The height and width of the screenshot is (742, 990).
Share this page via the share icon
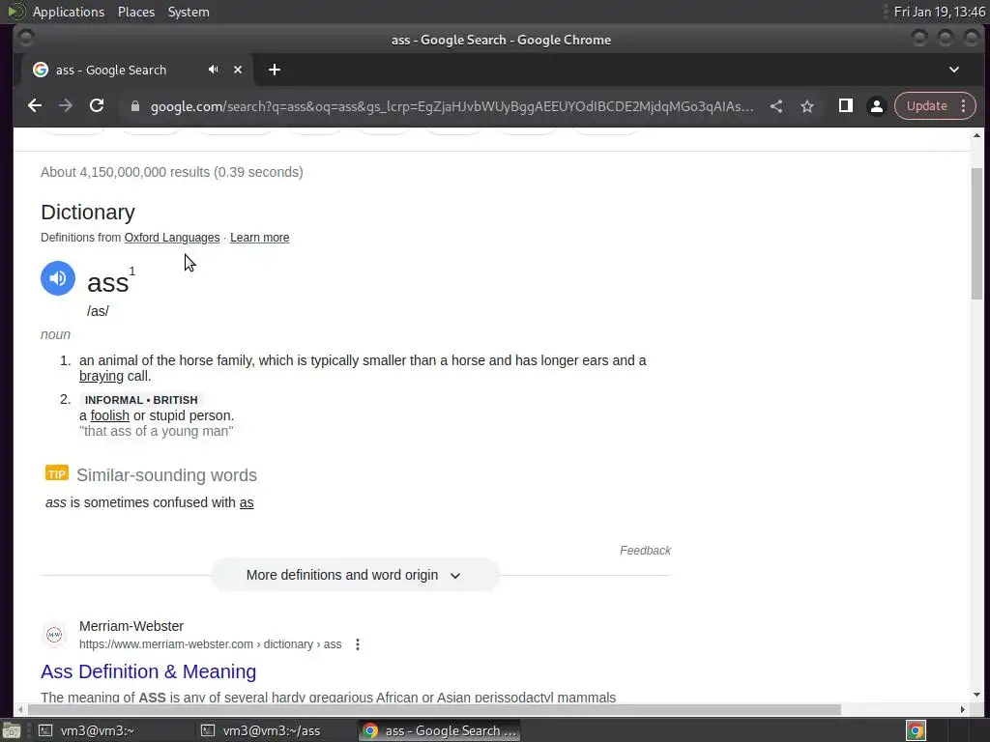click(x=776, y=106)
